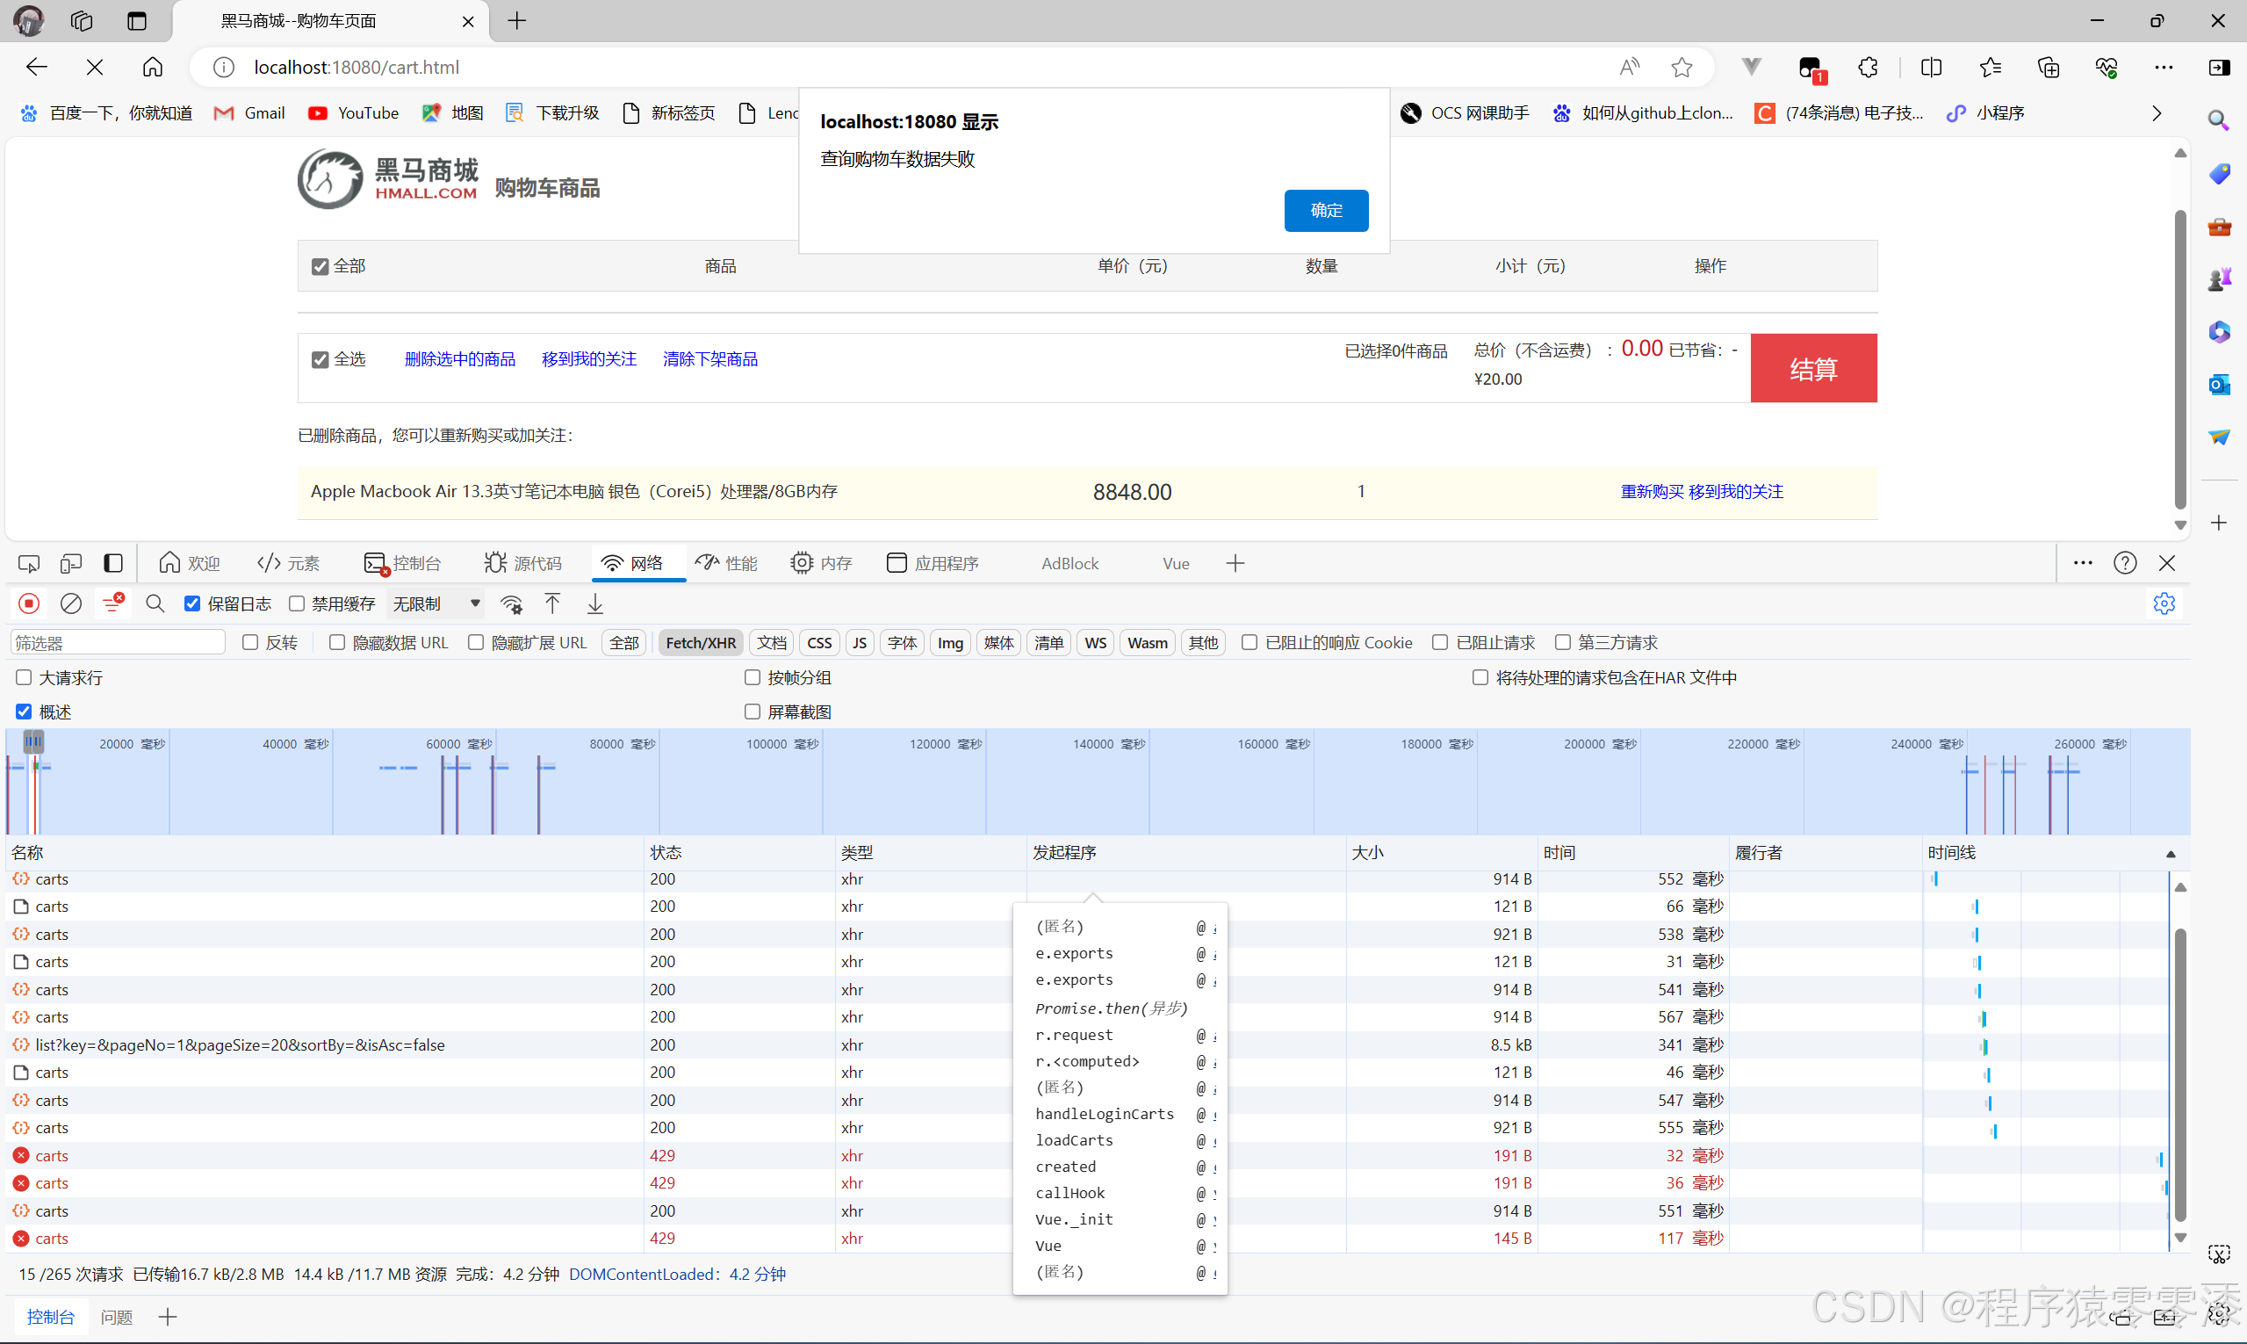Toggle device emulation icon
The height and width of the screenshot is (1344, 2247).
coord(70,563)
